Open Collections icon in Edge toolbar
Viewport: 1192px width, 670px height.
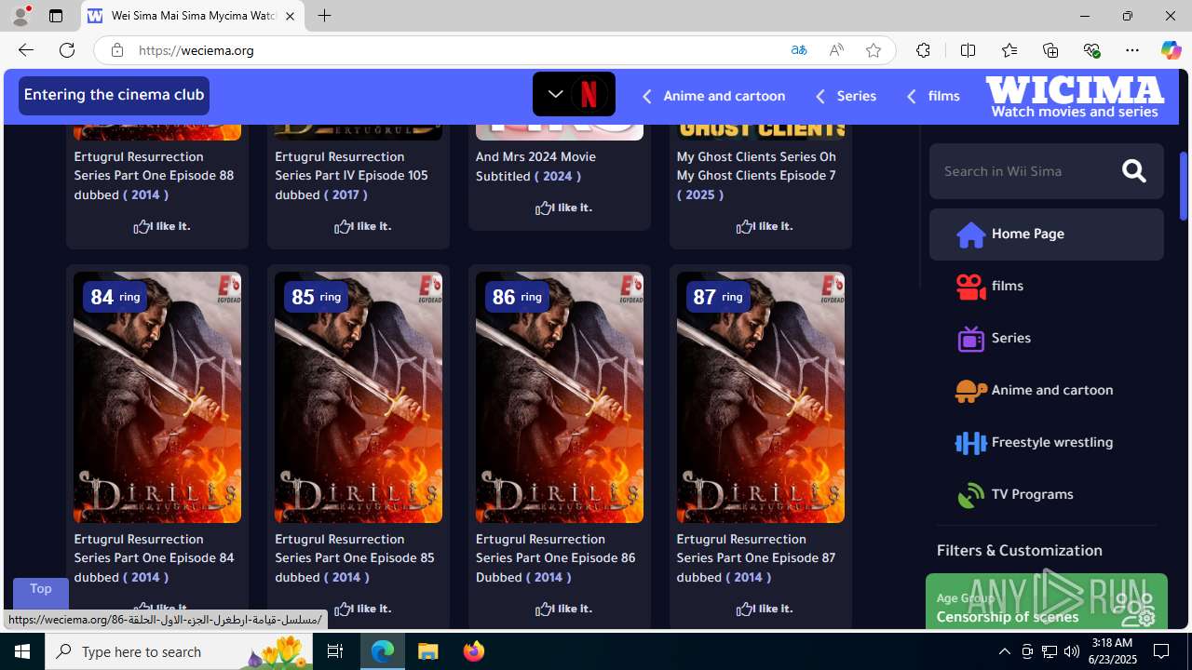click(1050, 50)
